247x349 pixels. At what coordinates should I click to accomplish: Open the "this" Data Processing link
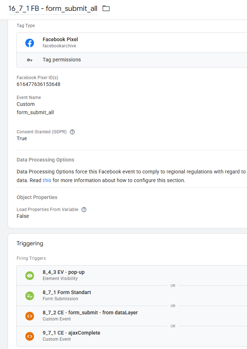[47, 180]
